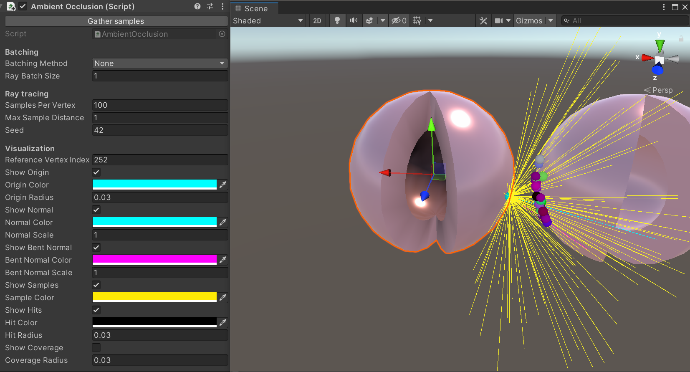Screen dimensions: 690x372
Task: Click Bent Normal Scale value field
Action: click(160, 273)
